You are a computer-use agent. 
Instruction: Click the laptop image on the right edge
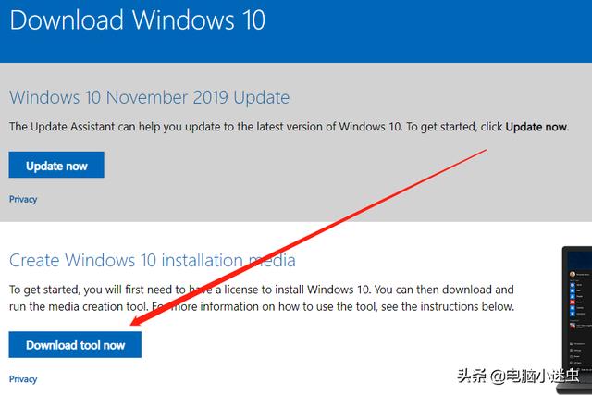coord(576,319)
